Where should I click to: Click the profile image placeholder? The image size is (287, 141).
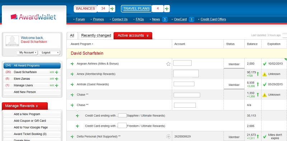click(x=12, y=41)
